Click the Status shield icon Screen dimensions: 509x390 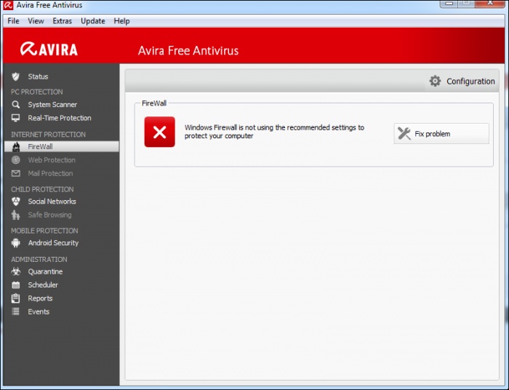tap(15, 76)
